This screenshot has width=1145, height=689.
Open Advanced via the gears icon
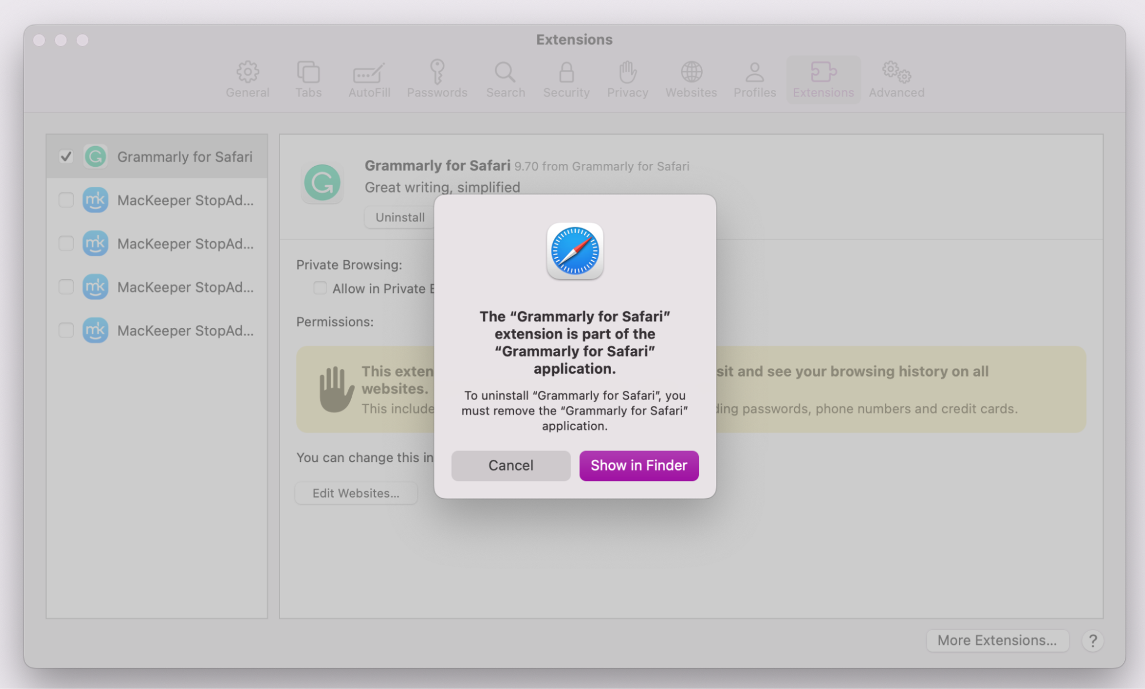(x=896, y=80)
